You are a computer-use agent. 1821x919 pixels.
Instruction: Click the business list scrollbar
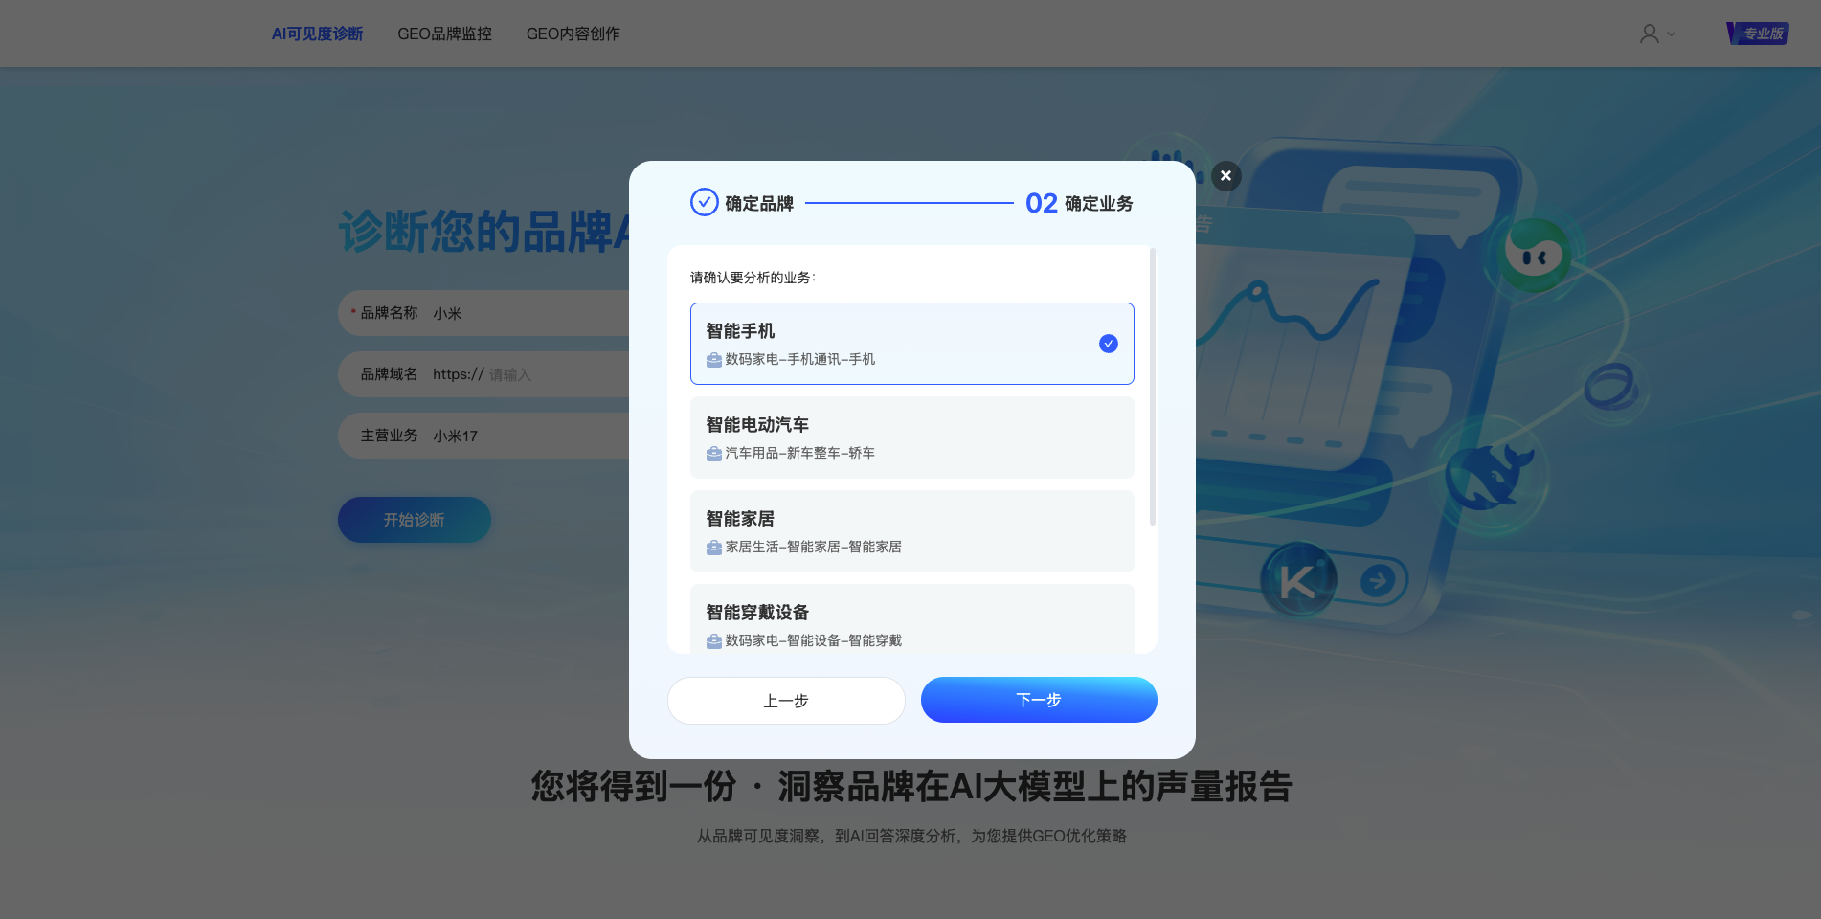1152,387
